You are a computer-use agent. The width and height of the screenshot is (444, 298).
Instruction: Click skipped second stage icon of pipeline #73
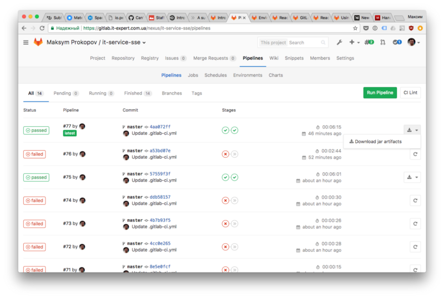[235, 224]
